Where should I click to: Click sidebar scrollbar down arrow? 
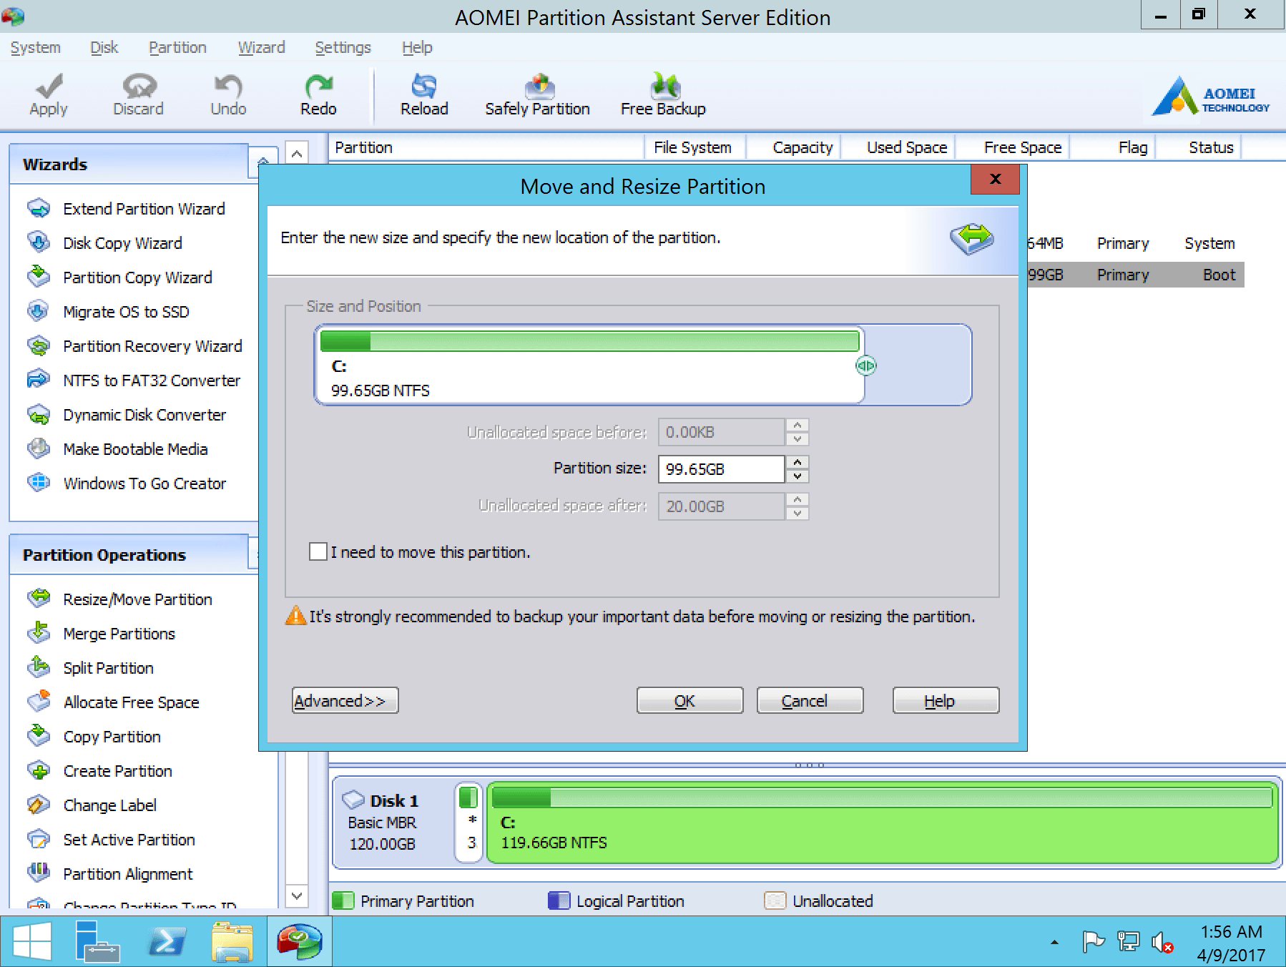(x=297, y=895)
